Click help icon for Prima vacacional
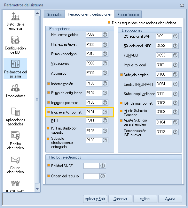The width and height of the screenshot is (188, 208). pos(105,54)
